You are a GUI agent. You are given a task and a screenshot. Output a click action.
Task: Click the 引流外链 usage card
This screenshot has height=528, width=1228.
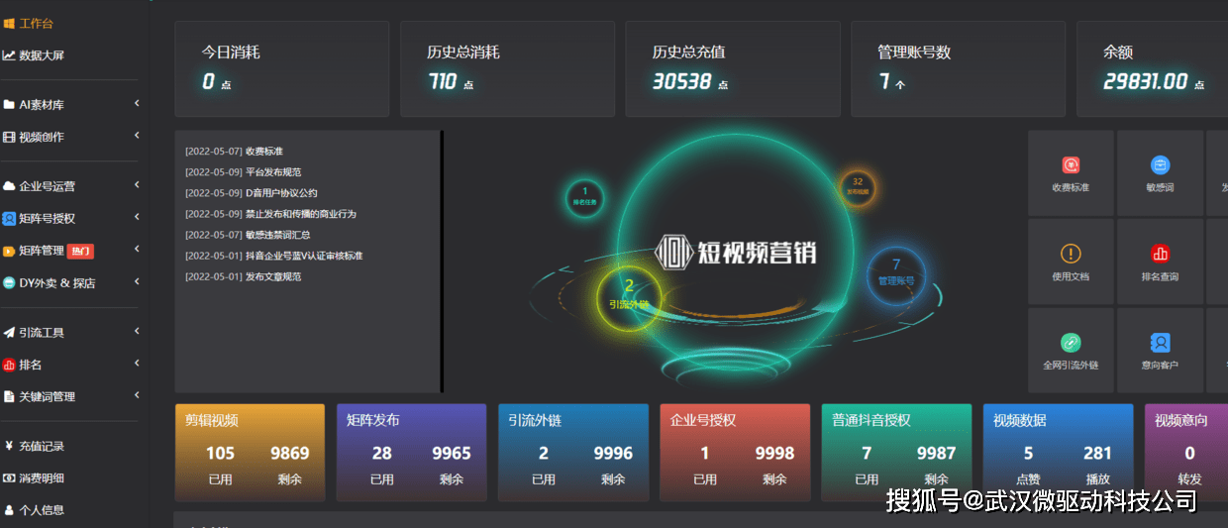pyautogui.click(x=572, y=453)
